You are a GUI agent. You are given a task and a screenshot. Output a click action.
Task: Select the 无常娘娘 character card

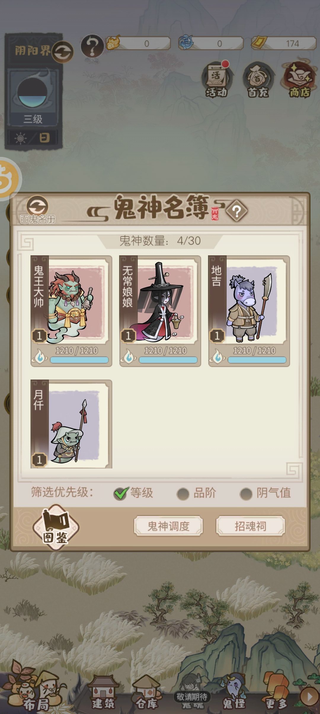[x=160, y=311]
